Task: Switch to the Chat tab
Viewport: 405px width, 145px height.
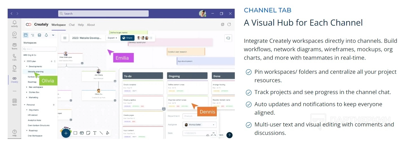Action: click(x=72, y=25)
